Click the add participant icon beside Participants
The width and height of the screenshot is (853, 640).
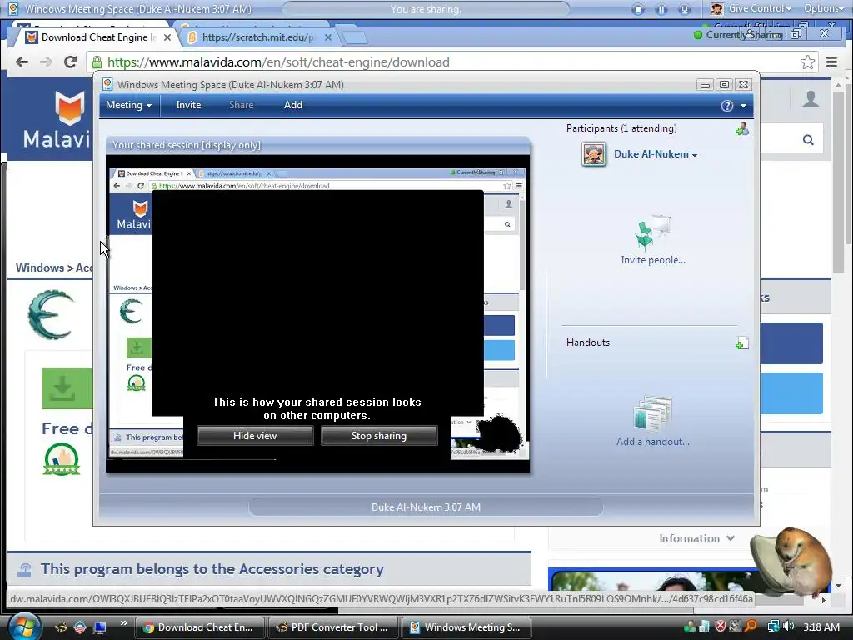(741, 129)
